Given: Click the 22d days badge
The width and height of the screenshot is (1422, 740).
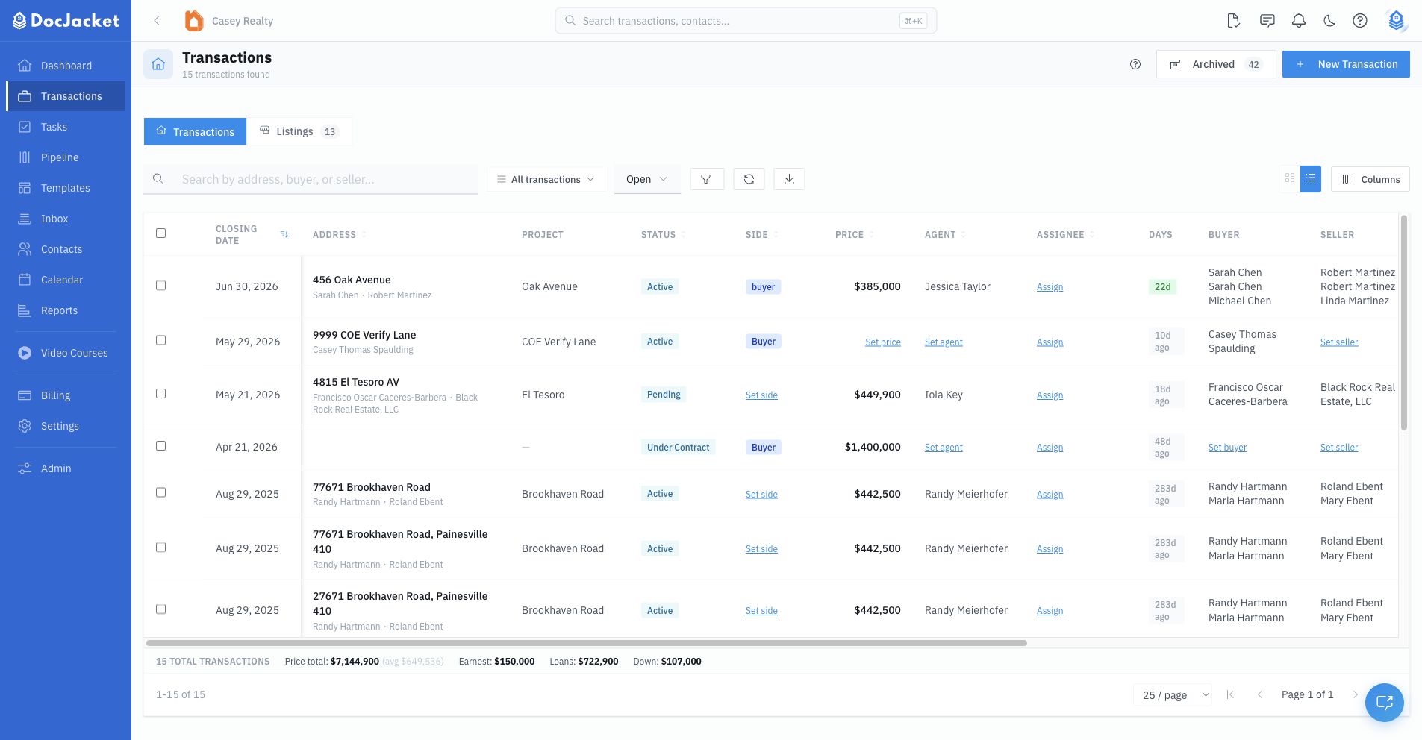Looking at the screenshot, I should point(1162,286).
